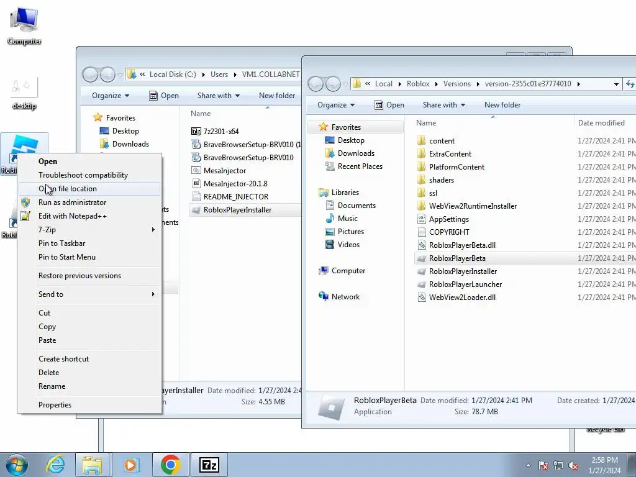This screenshot has height=477, width=636.
Task: Choose Edit with Notepad++
Action: 89,216
